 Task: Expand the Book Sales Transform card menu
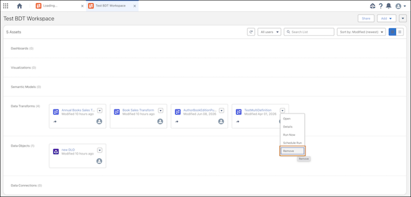[161, 111]
